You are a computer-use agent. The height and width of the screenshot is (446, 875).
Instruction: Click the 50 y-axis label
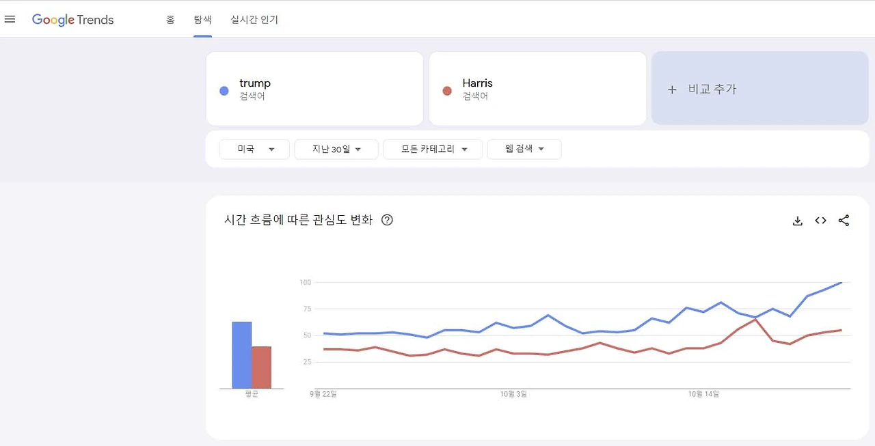307,335
